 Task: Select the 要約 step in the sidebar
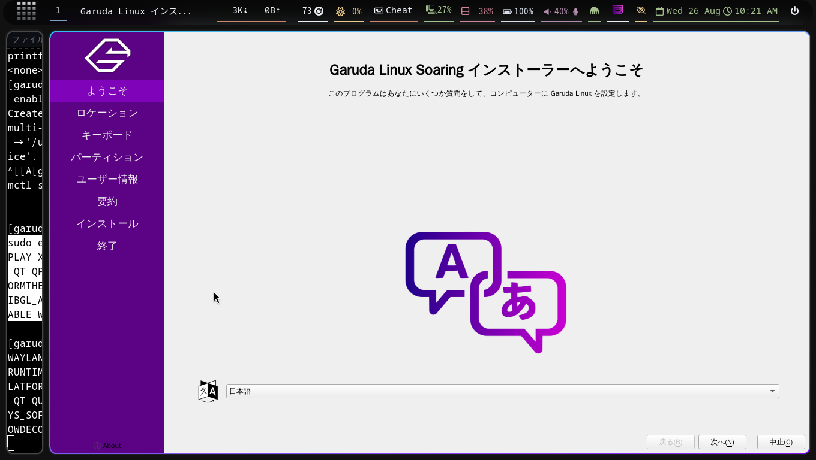tap(107, 202)
